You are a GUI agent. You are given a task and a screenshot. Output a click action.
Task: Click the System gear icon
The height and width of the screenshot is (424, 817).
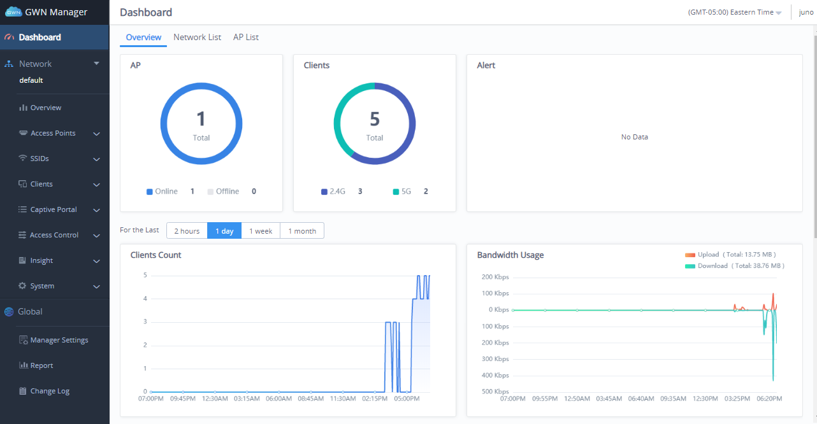click(23, 286)
